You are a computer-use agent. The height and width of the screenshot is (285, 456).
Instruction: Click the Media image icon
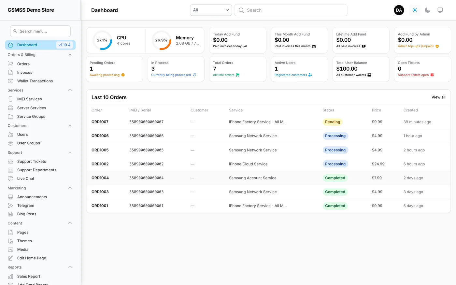[x=10, y=249]
